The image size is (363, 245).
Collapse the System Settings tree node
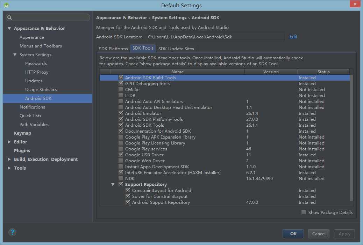click(15, 55)
